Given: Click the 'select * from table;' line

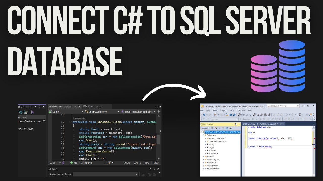Looking at the screenshot, I should [260, 147].
